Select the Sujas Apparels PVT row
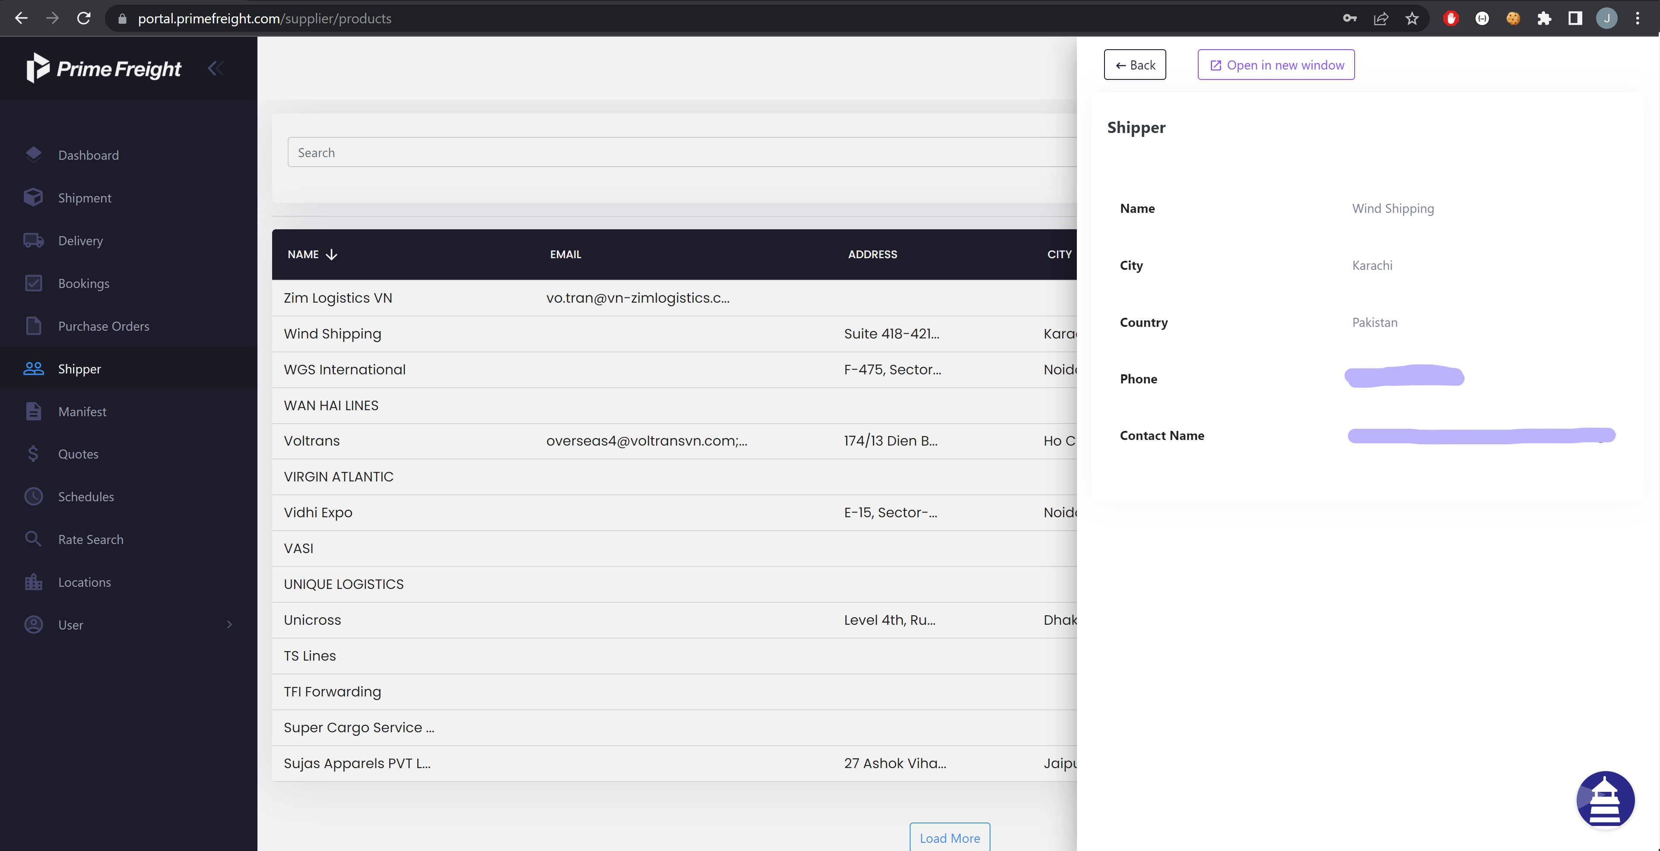The image size is (1660, 851). 674,763
